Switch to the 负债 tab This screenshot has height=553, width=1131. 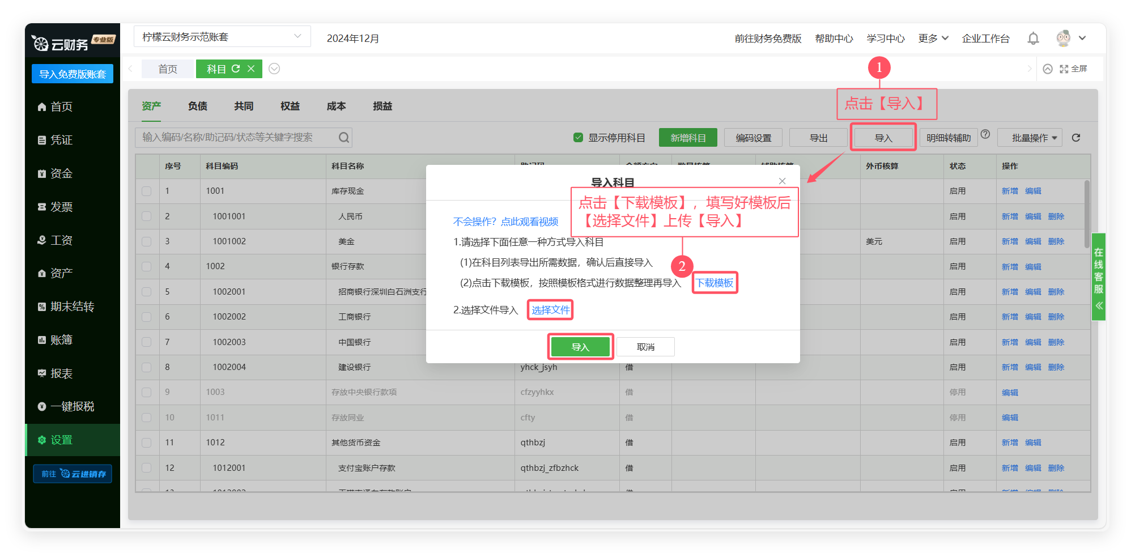coord(197,106)
